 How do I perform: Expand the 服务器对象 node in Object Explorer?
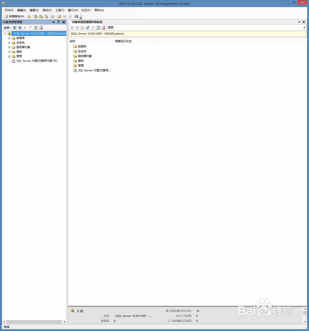tap(9, 47)
